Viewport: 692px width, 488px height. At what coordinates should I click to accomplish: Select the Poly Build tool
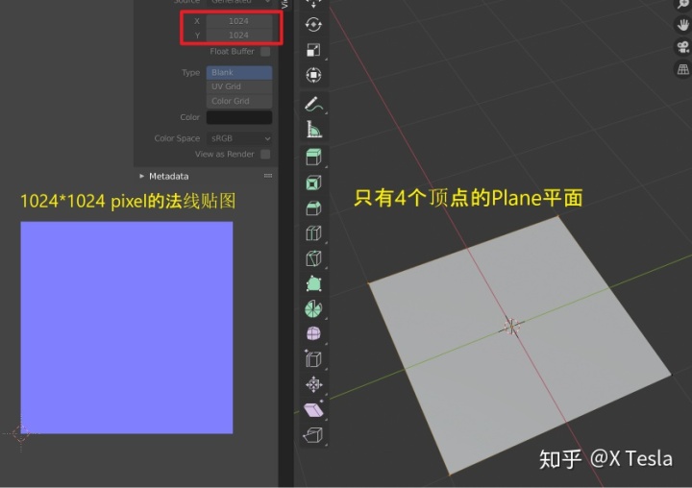[x=313, y=283]
